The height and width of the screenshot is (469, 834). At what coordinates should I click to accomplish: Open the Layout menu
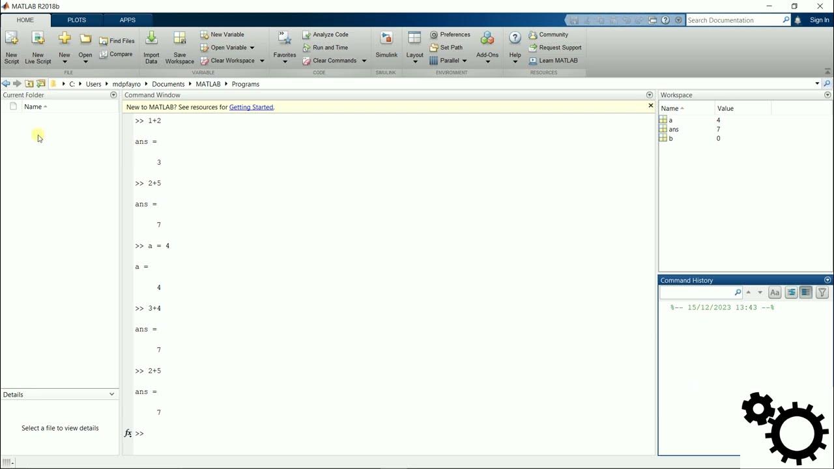point(415,48)
